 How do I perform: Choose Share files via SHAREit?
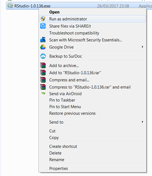[x=92, y=26]
